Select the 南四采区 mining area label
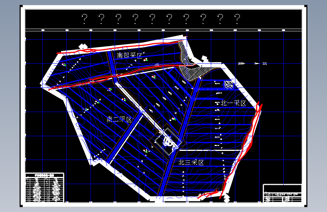The width and height of the screenshot is (327, 212). pos(130,55)
